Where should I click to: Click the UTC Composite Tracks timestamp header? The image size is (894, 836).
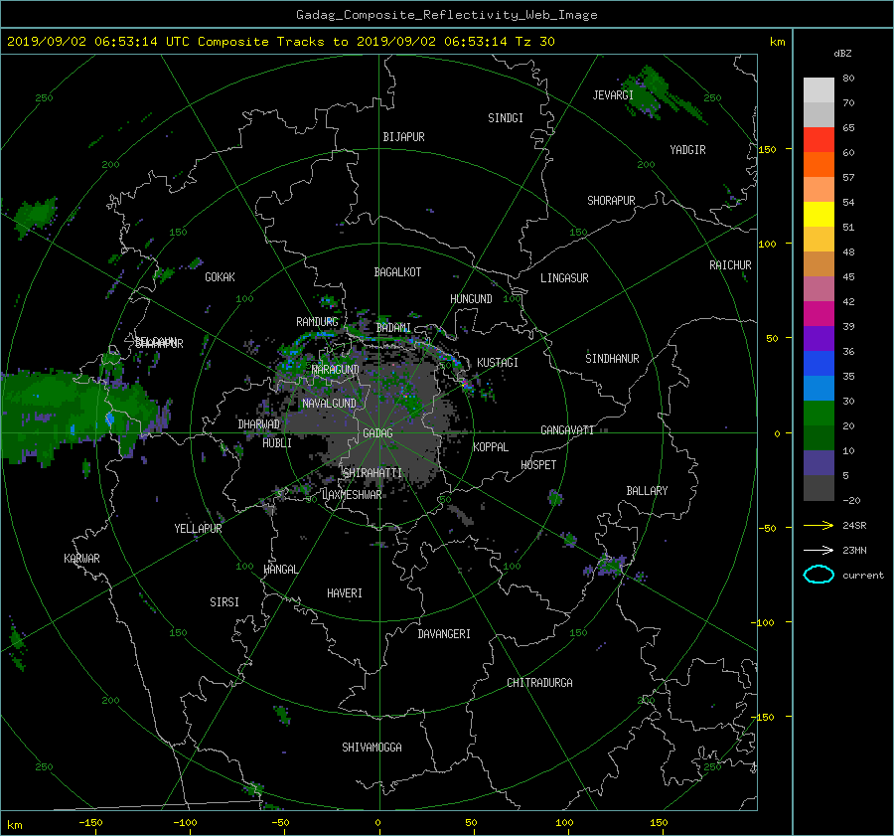[280, 42]
